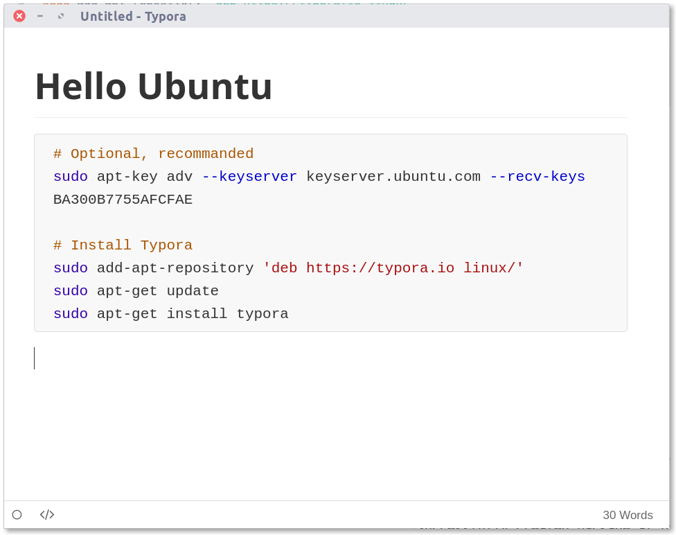This screenshot has width=676, height=535.
Task: Click the '--recv-keys' option text
Action: coord(537,177)
